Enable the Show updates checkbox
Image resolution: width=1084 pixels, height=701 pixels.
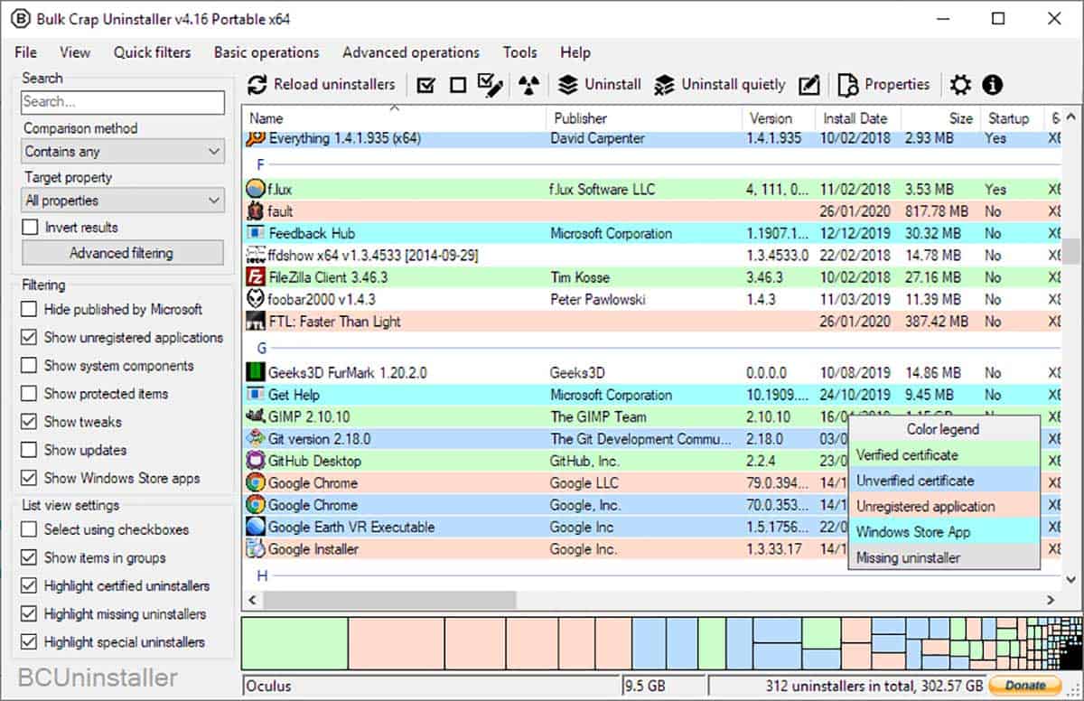[28, 450]
